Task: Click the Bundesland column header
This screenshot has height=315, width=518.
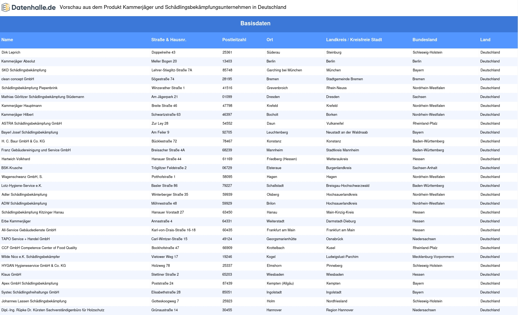Action: point(425,40)
